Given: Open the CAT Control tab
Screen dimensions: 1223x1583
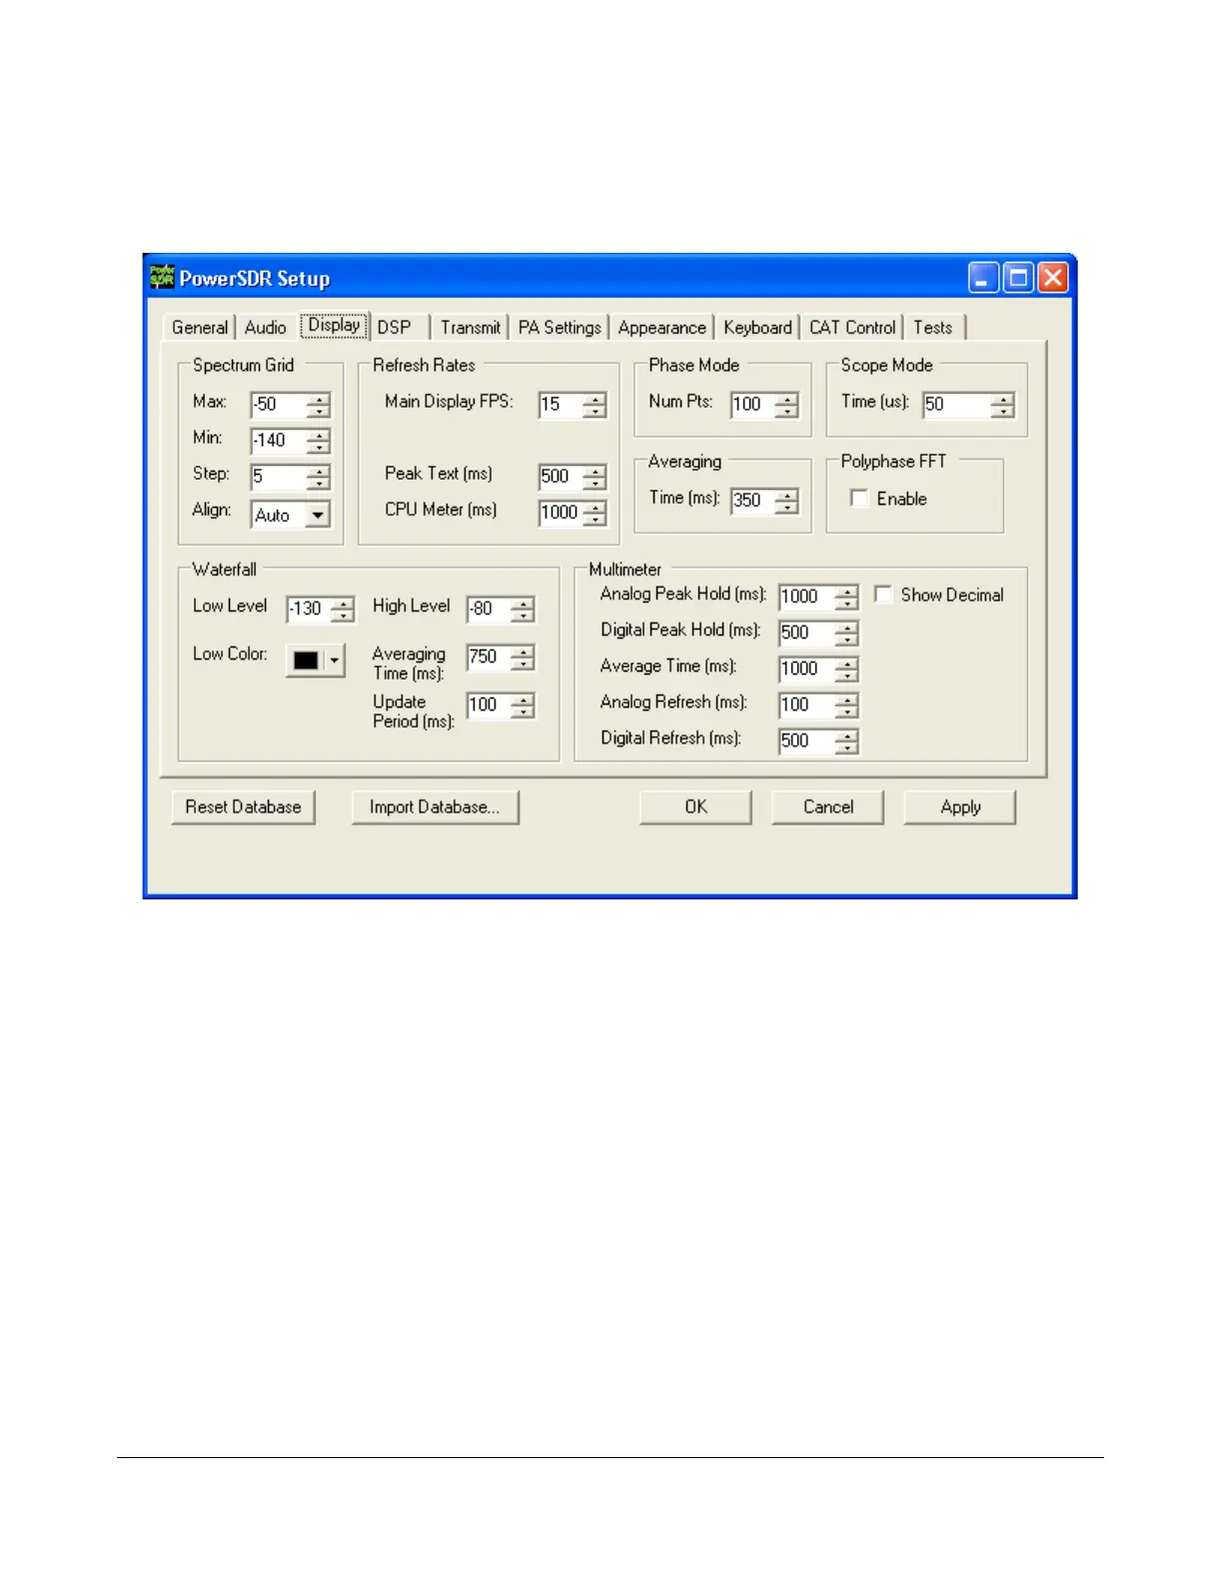Looking at the screenshot, I should (852, 328).
